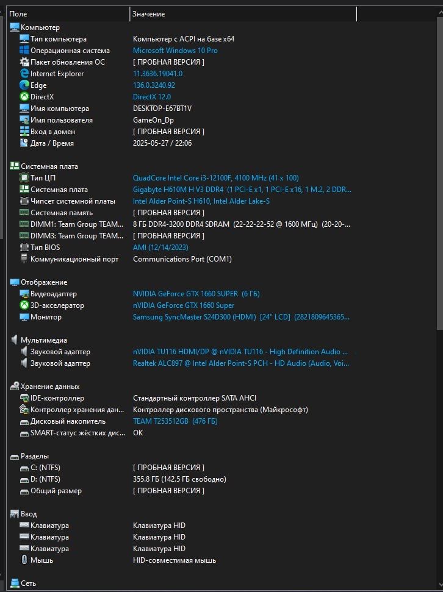Click the clock icon beside Дата / Время
The image size is (443, 592).
coord(24,143)
